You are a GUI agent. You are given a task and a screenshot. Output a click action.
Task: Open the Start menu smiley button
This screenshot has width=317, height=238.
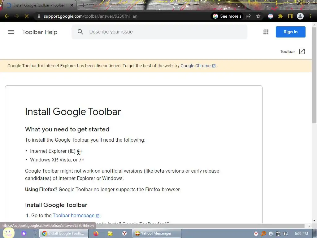tap(8, 233)
